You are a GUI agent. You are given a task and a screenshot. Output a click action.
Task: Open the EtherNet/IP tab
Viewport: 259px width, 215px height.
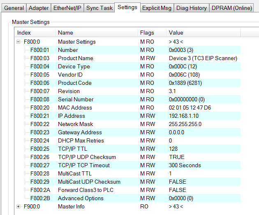click(67, 8)
